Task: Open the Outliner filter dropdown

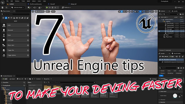Action: click(x=161, y=14)
